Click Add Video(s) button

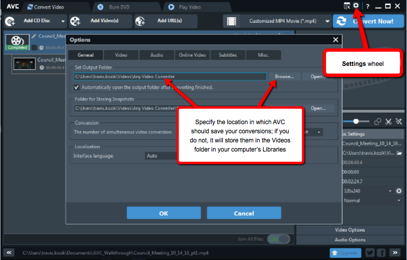[x=100, y=21]
